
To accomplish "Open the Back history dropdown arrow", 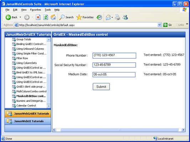I will (x=20, y=17).
